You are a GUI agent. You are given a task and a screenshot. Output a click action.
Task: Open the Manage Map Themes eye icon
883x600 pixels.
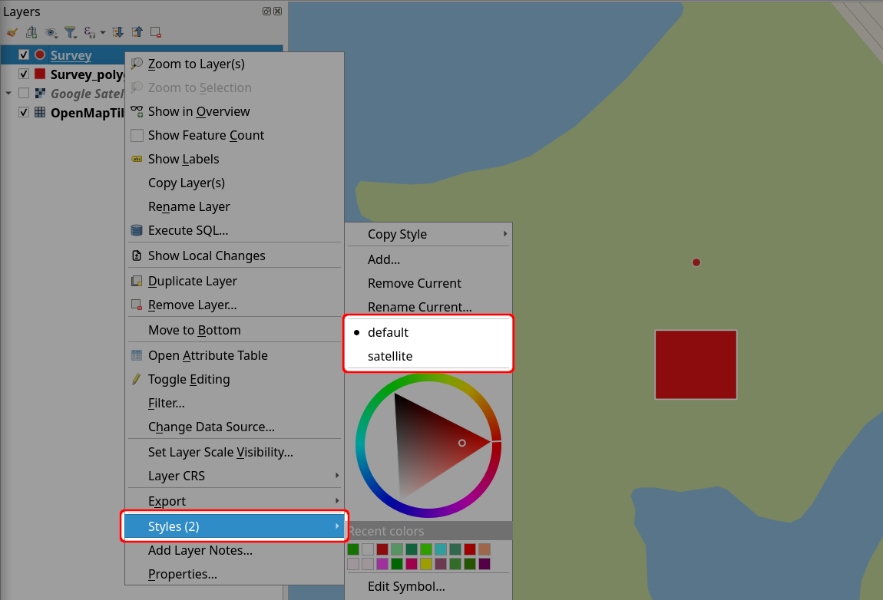pos(49,32)
